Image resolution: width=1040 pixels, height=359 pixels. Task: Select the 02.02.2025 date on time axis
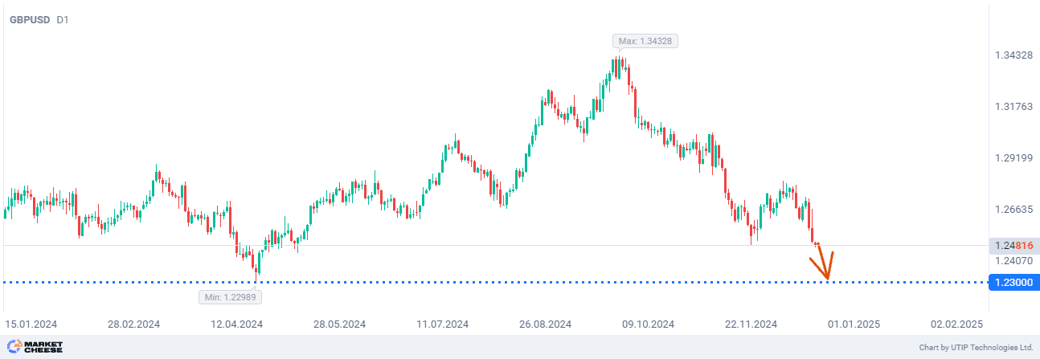(x=957, y=324)
